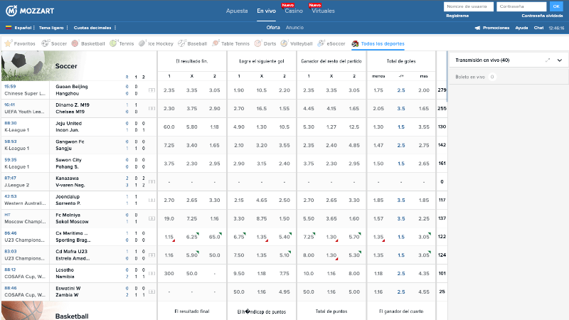Open Favoritos star icon tab
Image resolution: width=569 pixels, height=320 pixels.
(9, 43)
